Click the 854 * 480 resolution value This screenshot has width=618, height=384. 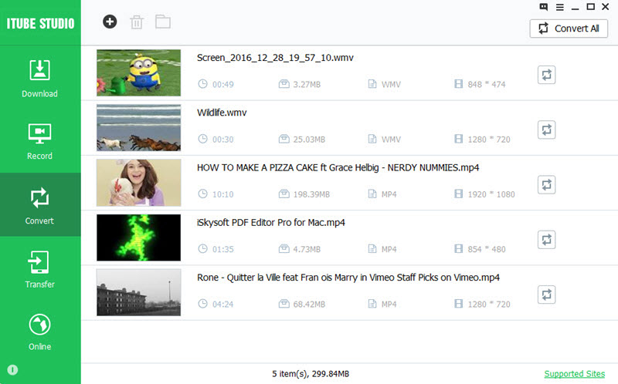[487, 249]
